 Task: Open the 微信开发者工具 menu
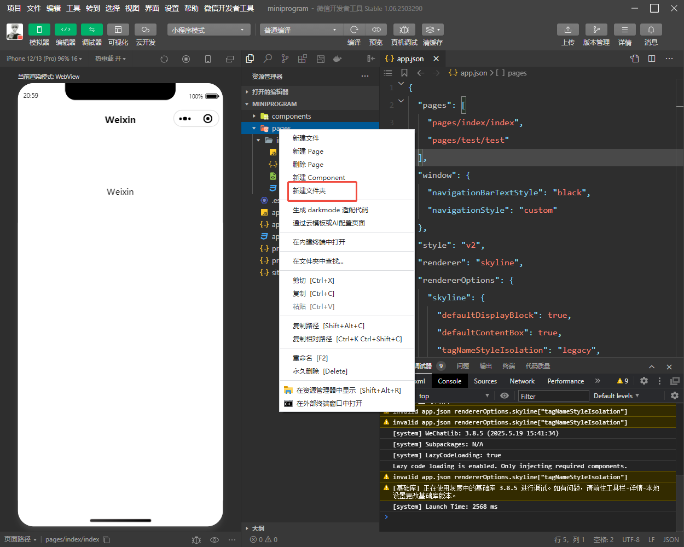coord(229,8)
